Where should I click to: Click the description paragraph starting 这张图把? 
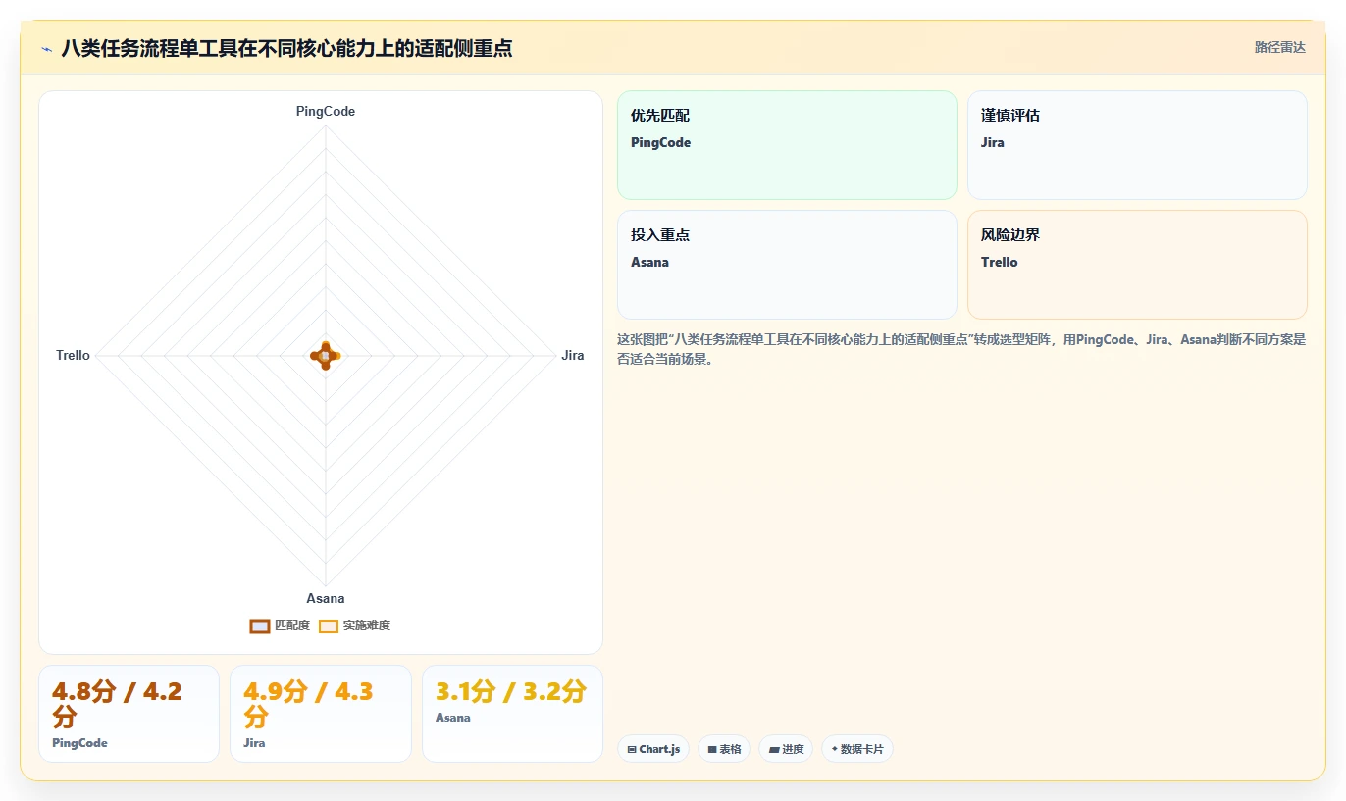point(961,349)
